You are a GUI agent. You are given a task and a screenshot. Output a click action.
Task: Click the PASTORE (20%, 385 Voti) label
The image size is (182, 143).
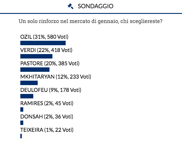pyautogui.click(x=50, y=64)
